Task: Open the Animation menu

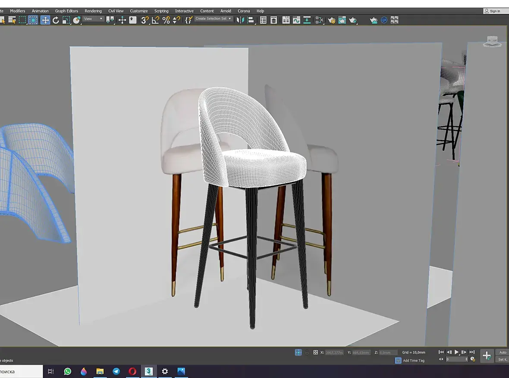Action: click(x=40, y=11)
